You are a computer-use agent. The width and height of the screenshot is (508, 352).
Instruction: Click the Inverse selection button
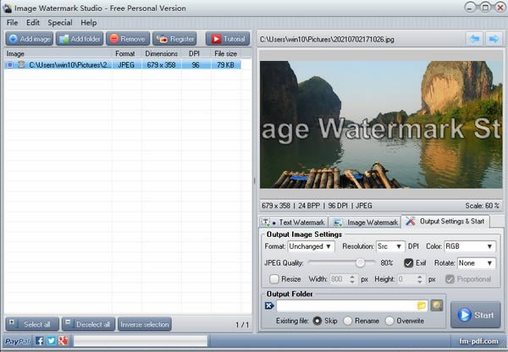[x=145, y=324]
